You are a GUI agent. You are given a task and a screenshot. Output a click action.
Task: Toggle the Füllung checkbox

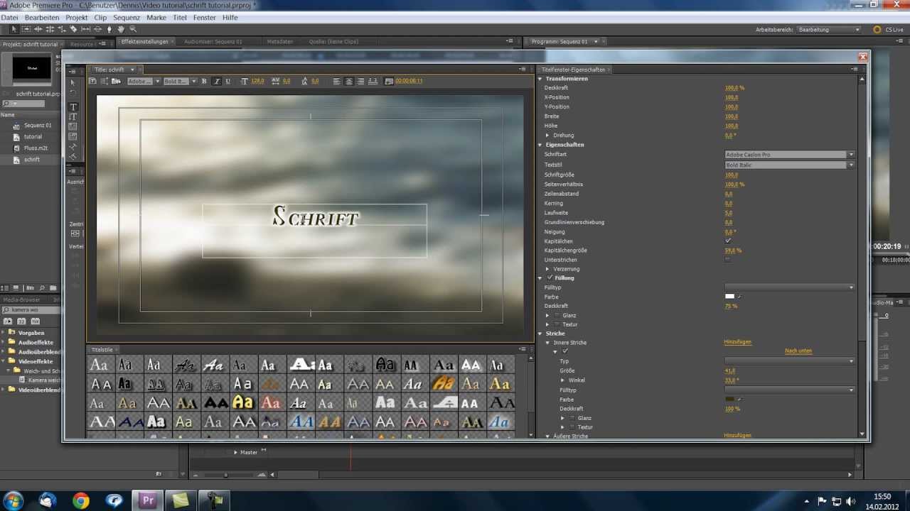550,278
